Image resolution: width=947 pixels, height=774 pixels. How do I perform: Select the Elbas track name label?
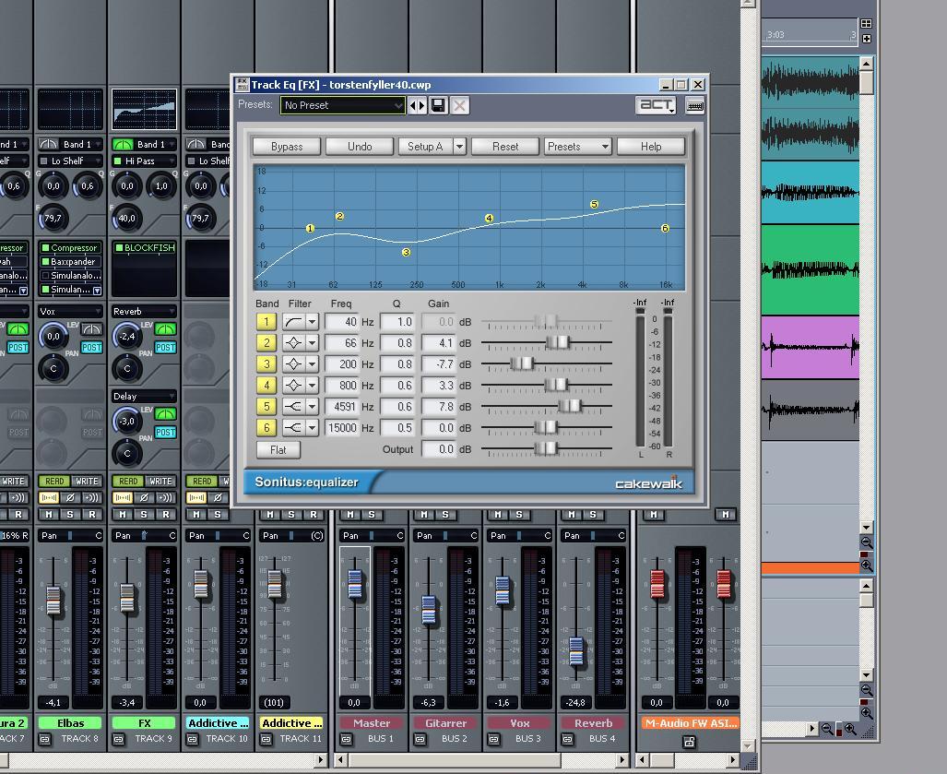click(x=70, y=722)
